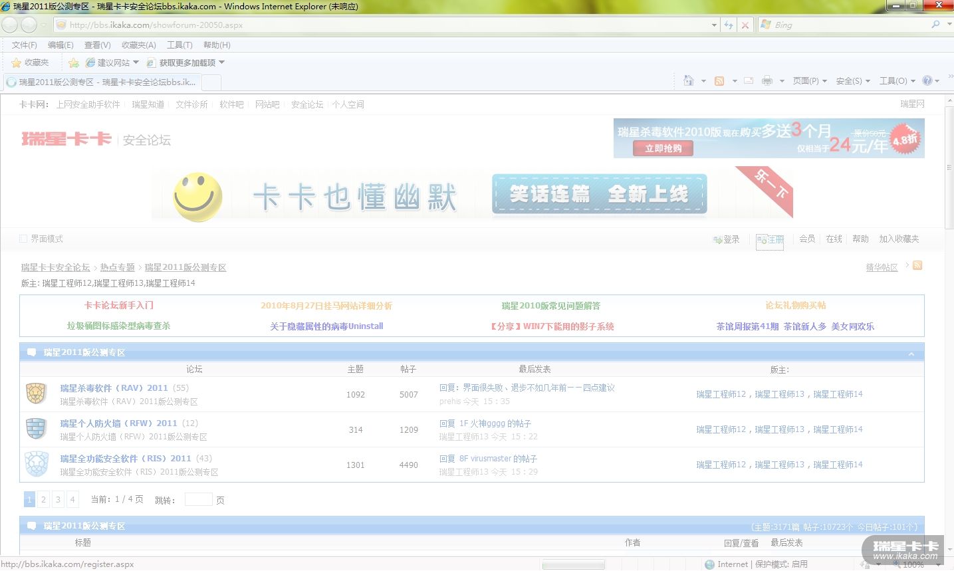Click the Home icon in the command bar
Screen dimensions: 954x571
pyautogui.click(x=689, y=80)
